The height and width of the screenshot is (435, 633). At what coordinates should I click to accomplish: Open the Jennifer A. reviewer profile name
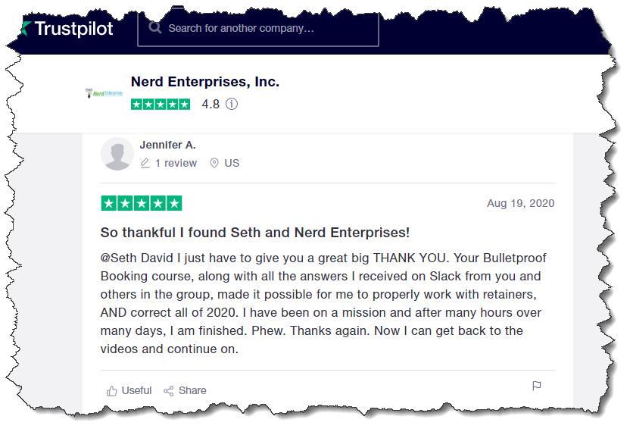click(168, 145)
